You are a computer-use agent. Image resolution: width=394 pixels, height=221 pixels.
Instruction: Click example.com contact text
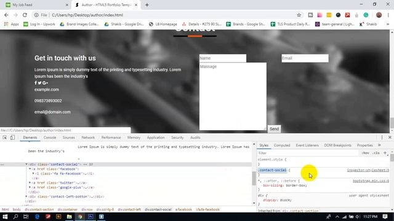(x=47, y=90)
